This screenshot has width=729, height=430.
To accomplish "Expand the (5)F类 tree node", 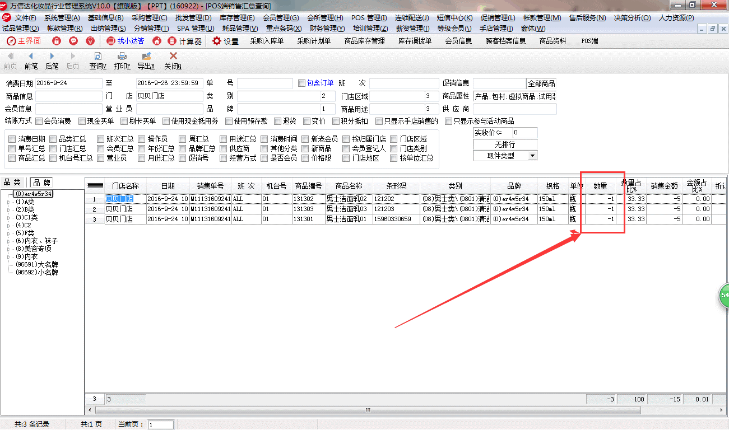I will (x=8, y=233).
